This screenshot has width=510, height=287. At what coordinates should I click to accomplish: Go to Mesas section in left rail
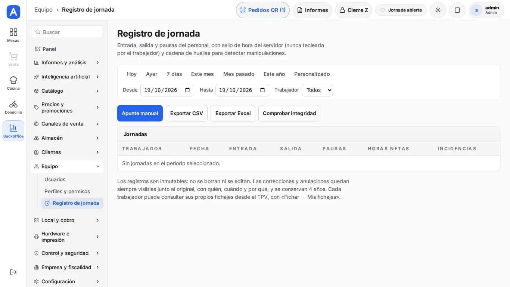13,35
